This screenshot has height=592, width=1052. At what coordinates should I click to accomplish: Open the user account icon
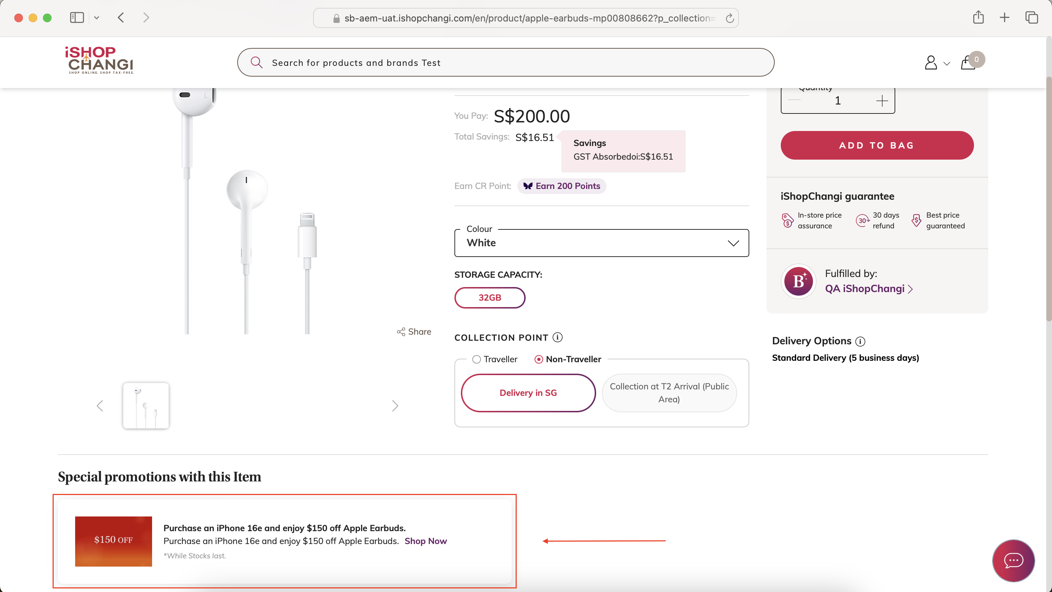[931, 63]
